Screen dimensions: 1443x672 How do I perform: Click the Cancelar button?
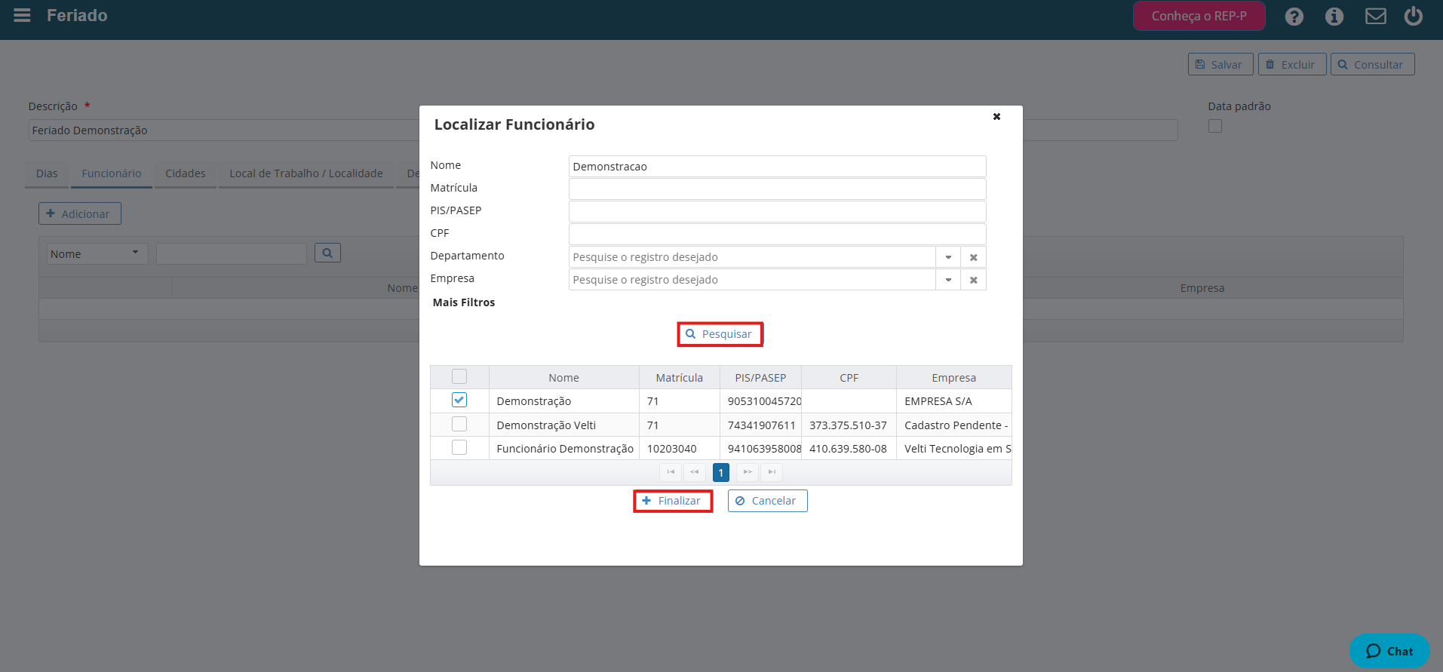click(x=767, y=501)
